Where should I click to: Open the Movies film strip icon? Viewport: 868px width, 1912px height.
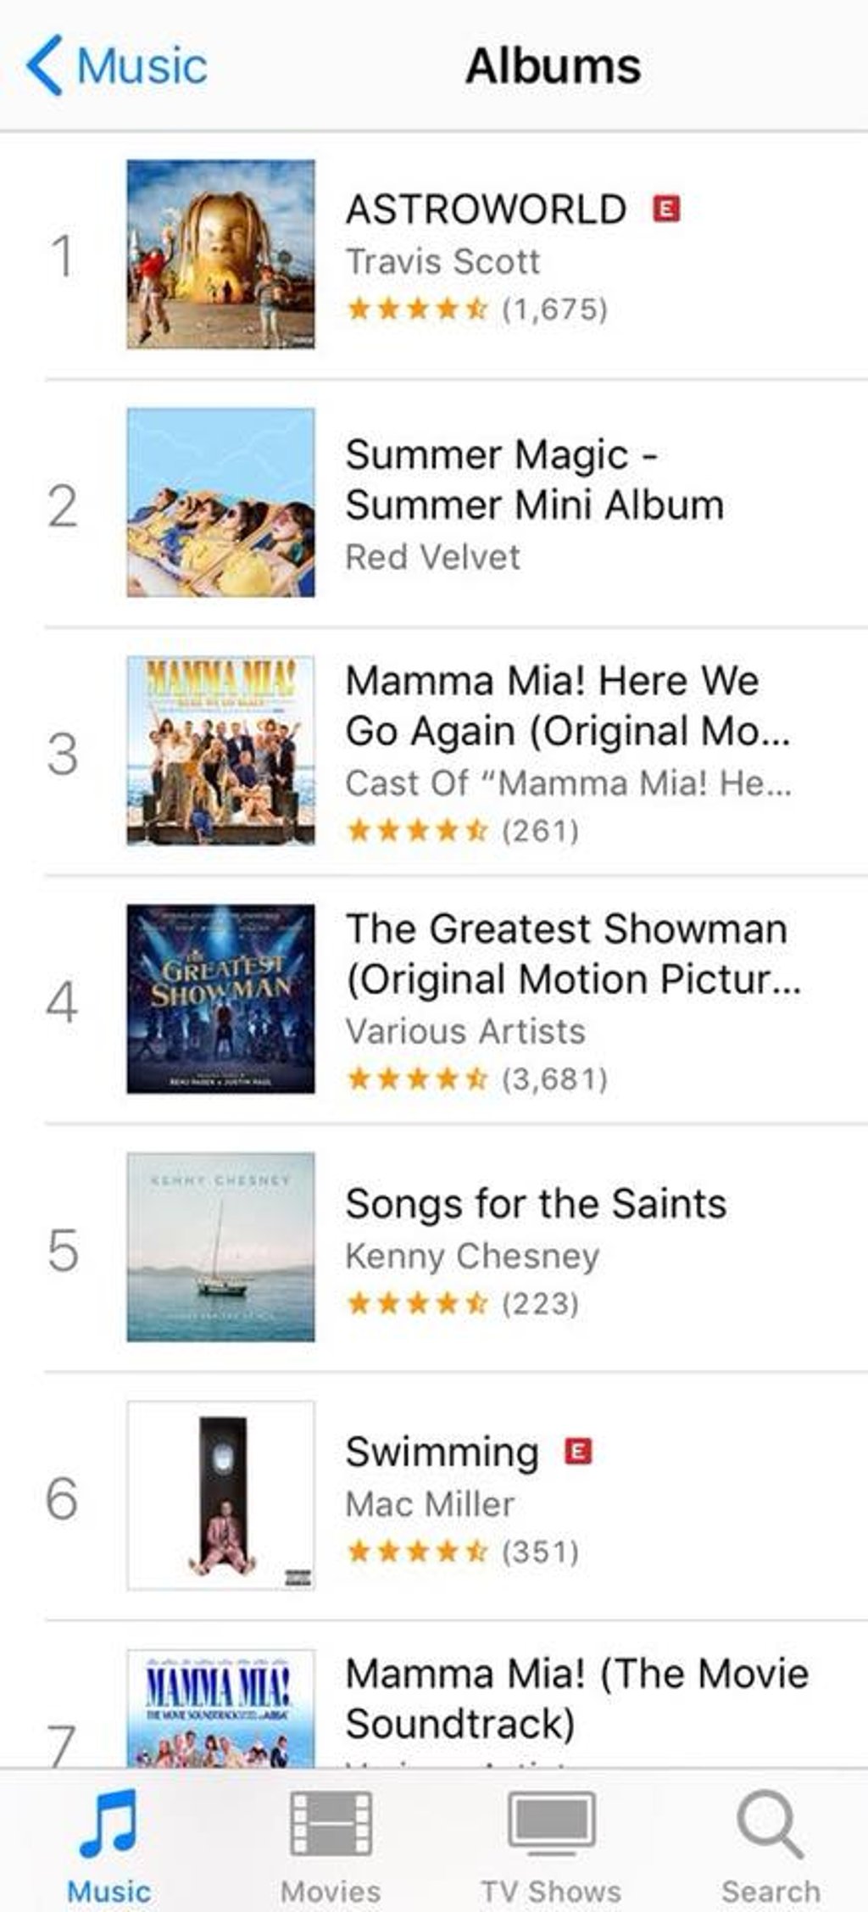coord(331,1822)
